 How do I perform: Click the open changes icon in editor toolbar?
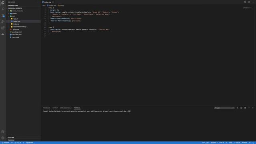245,2
